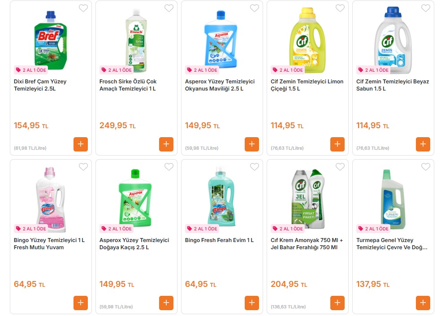
Task: Add Asperox Okyanus Maviliği to cart
Action: tap(252, 144)
